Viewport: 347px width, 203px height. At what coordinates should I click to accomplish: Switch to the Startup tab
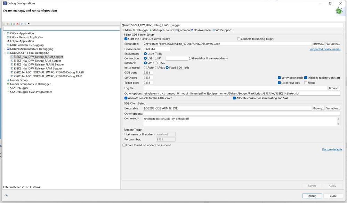pyautogui.click(x=156, y=30)
